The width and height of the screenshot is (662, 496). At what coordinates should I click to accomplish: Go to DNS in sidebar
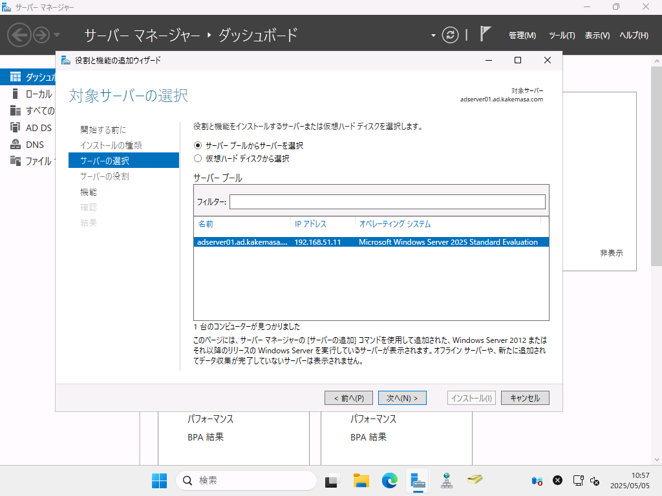pyautogui.click(x=35, y=145)
